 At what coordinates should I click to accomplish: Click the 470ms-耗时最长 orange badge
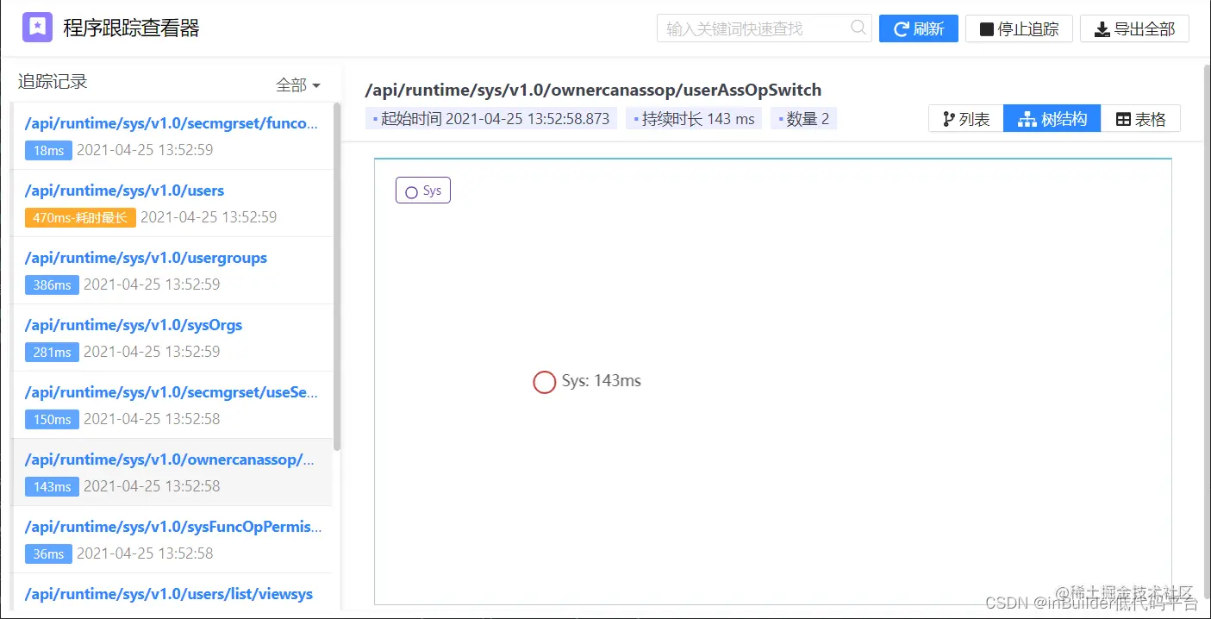pyautogui.click(x=80, y=217)
